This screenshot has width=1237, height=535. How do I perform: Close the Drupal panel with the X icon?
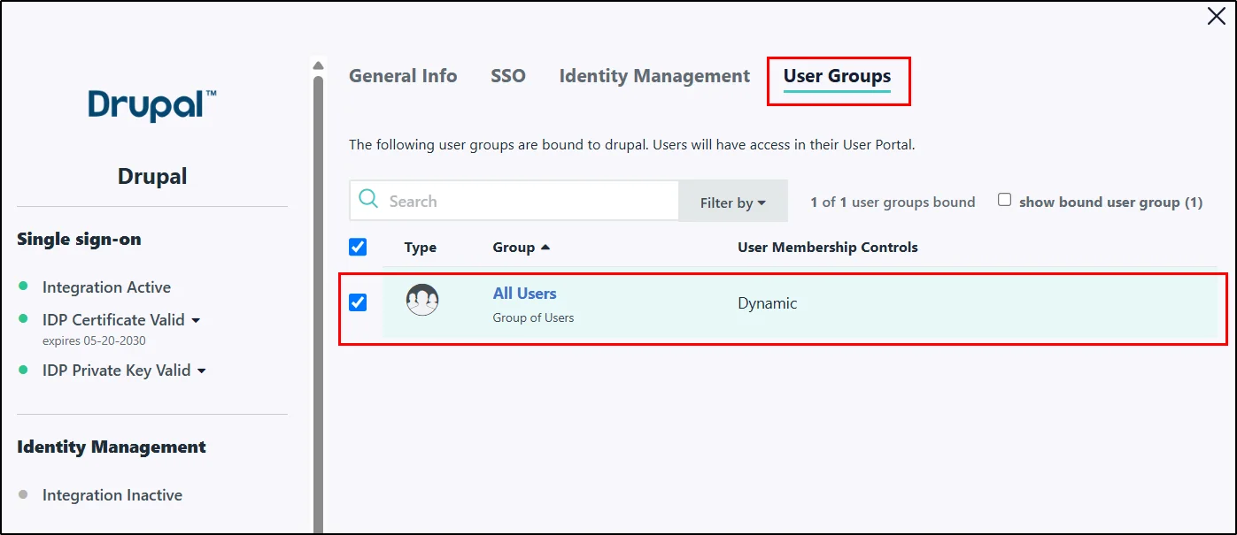pyautogui.click(x=1217, y=16)
